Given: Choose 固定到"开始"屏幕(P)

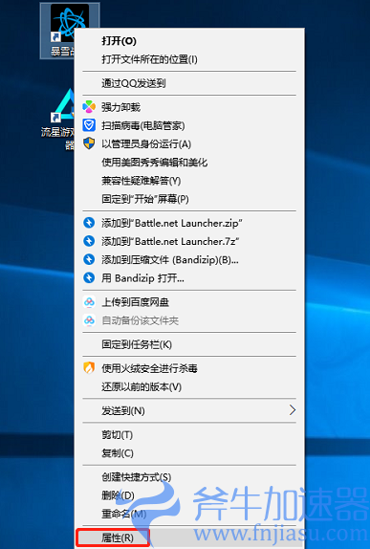Looking at the screenshot, I should pos(189,200).
